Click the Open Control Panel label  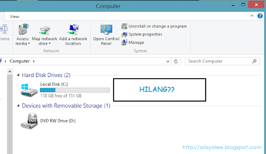click(106, 41)
